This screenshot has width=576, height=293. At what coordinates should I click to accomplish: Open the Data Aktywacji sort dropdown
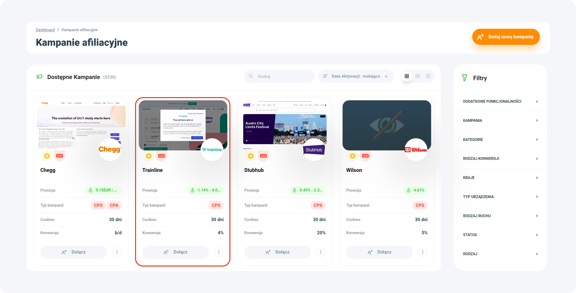tap(356, 76)
